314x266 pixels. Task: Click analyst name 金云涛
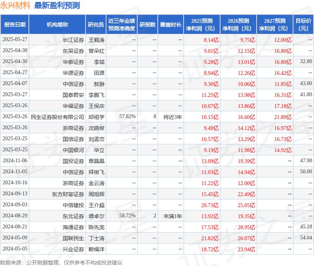coord(97,183)
